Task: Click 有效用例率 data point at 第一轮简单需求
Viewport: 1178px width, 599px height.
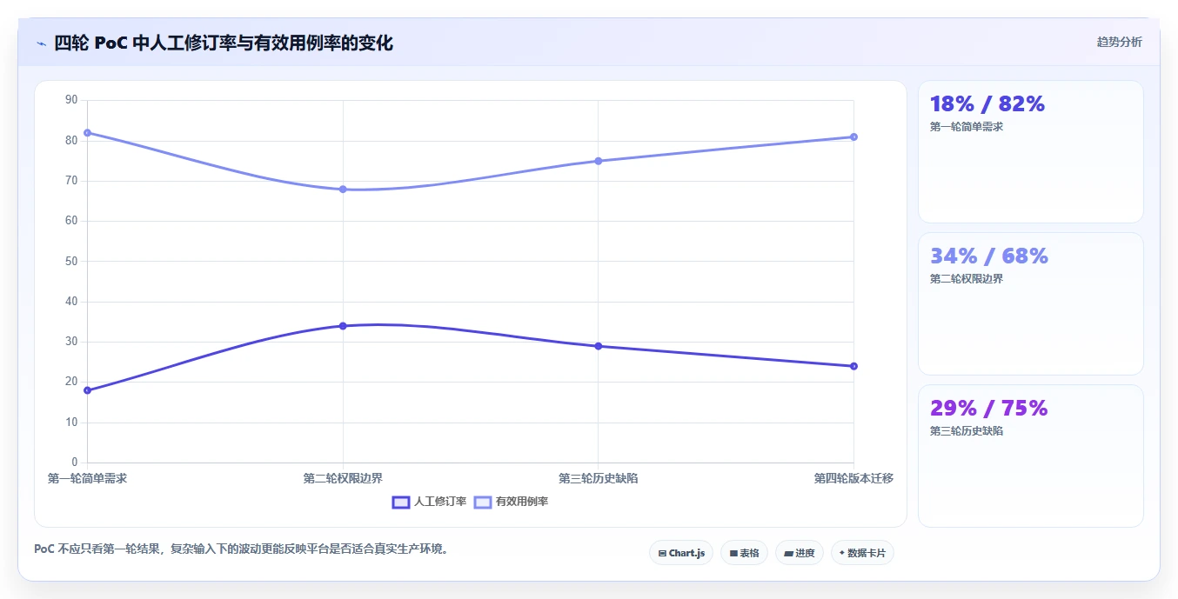Action: pos(87,133)
